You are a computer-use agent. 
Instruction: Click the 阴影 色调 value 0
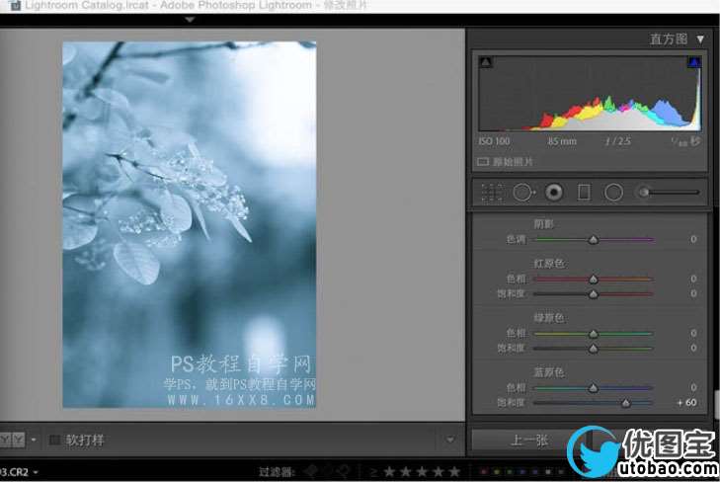coord(693,239)
